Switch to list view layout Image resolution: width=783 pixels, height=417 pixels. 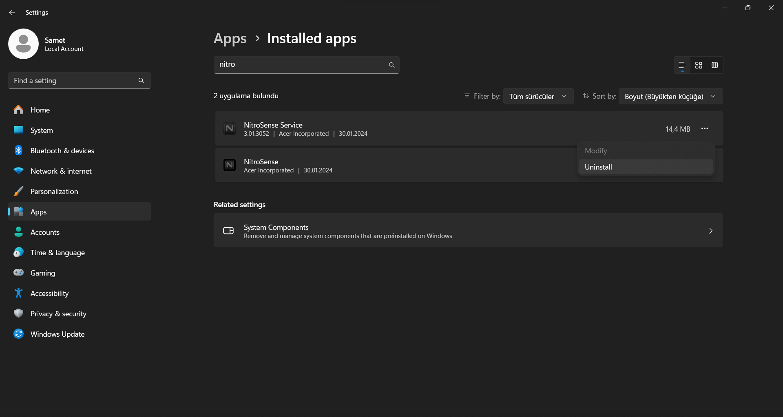click(682, 65)
